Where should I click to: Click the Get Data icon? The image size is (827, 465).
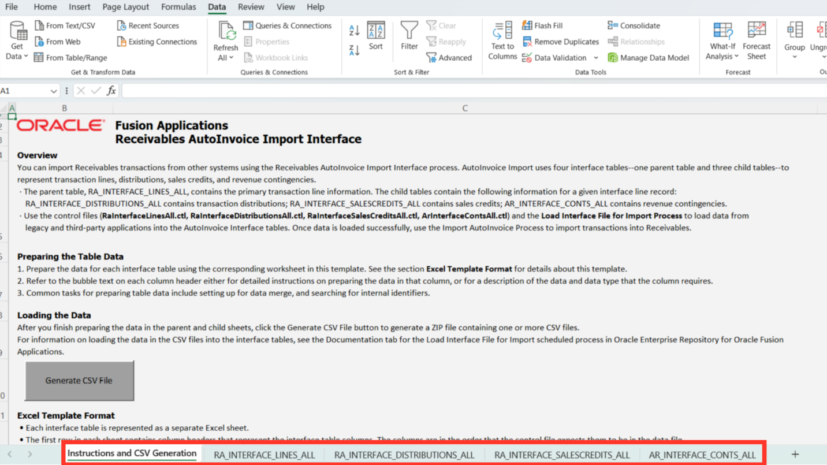17,31
